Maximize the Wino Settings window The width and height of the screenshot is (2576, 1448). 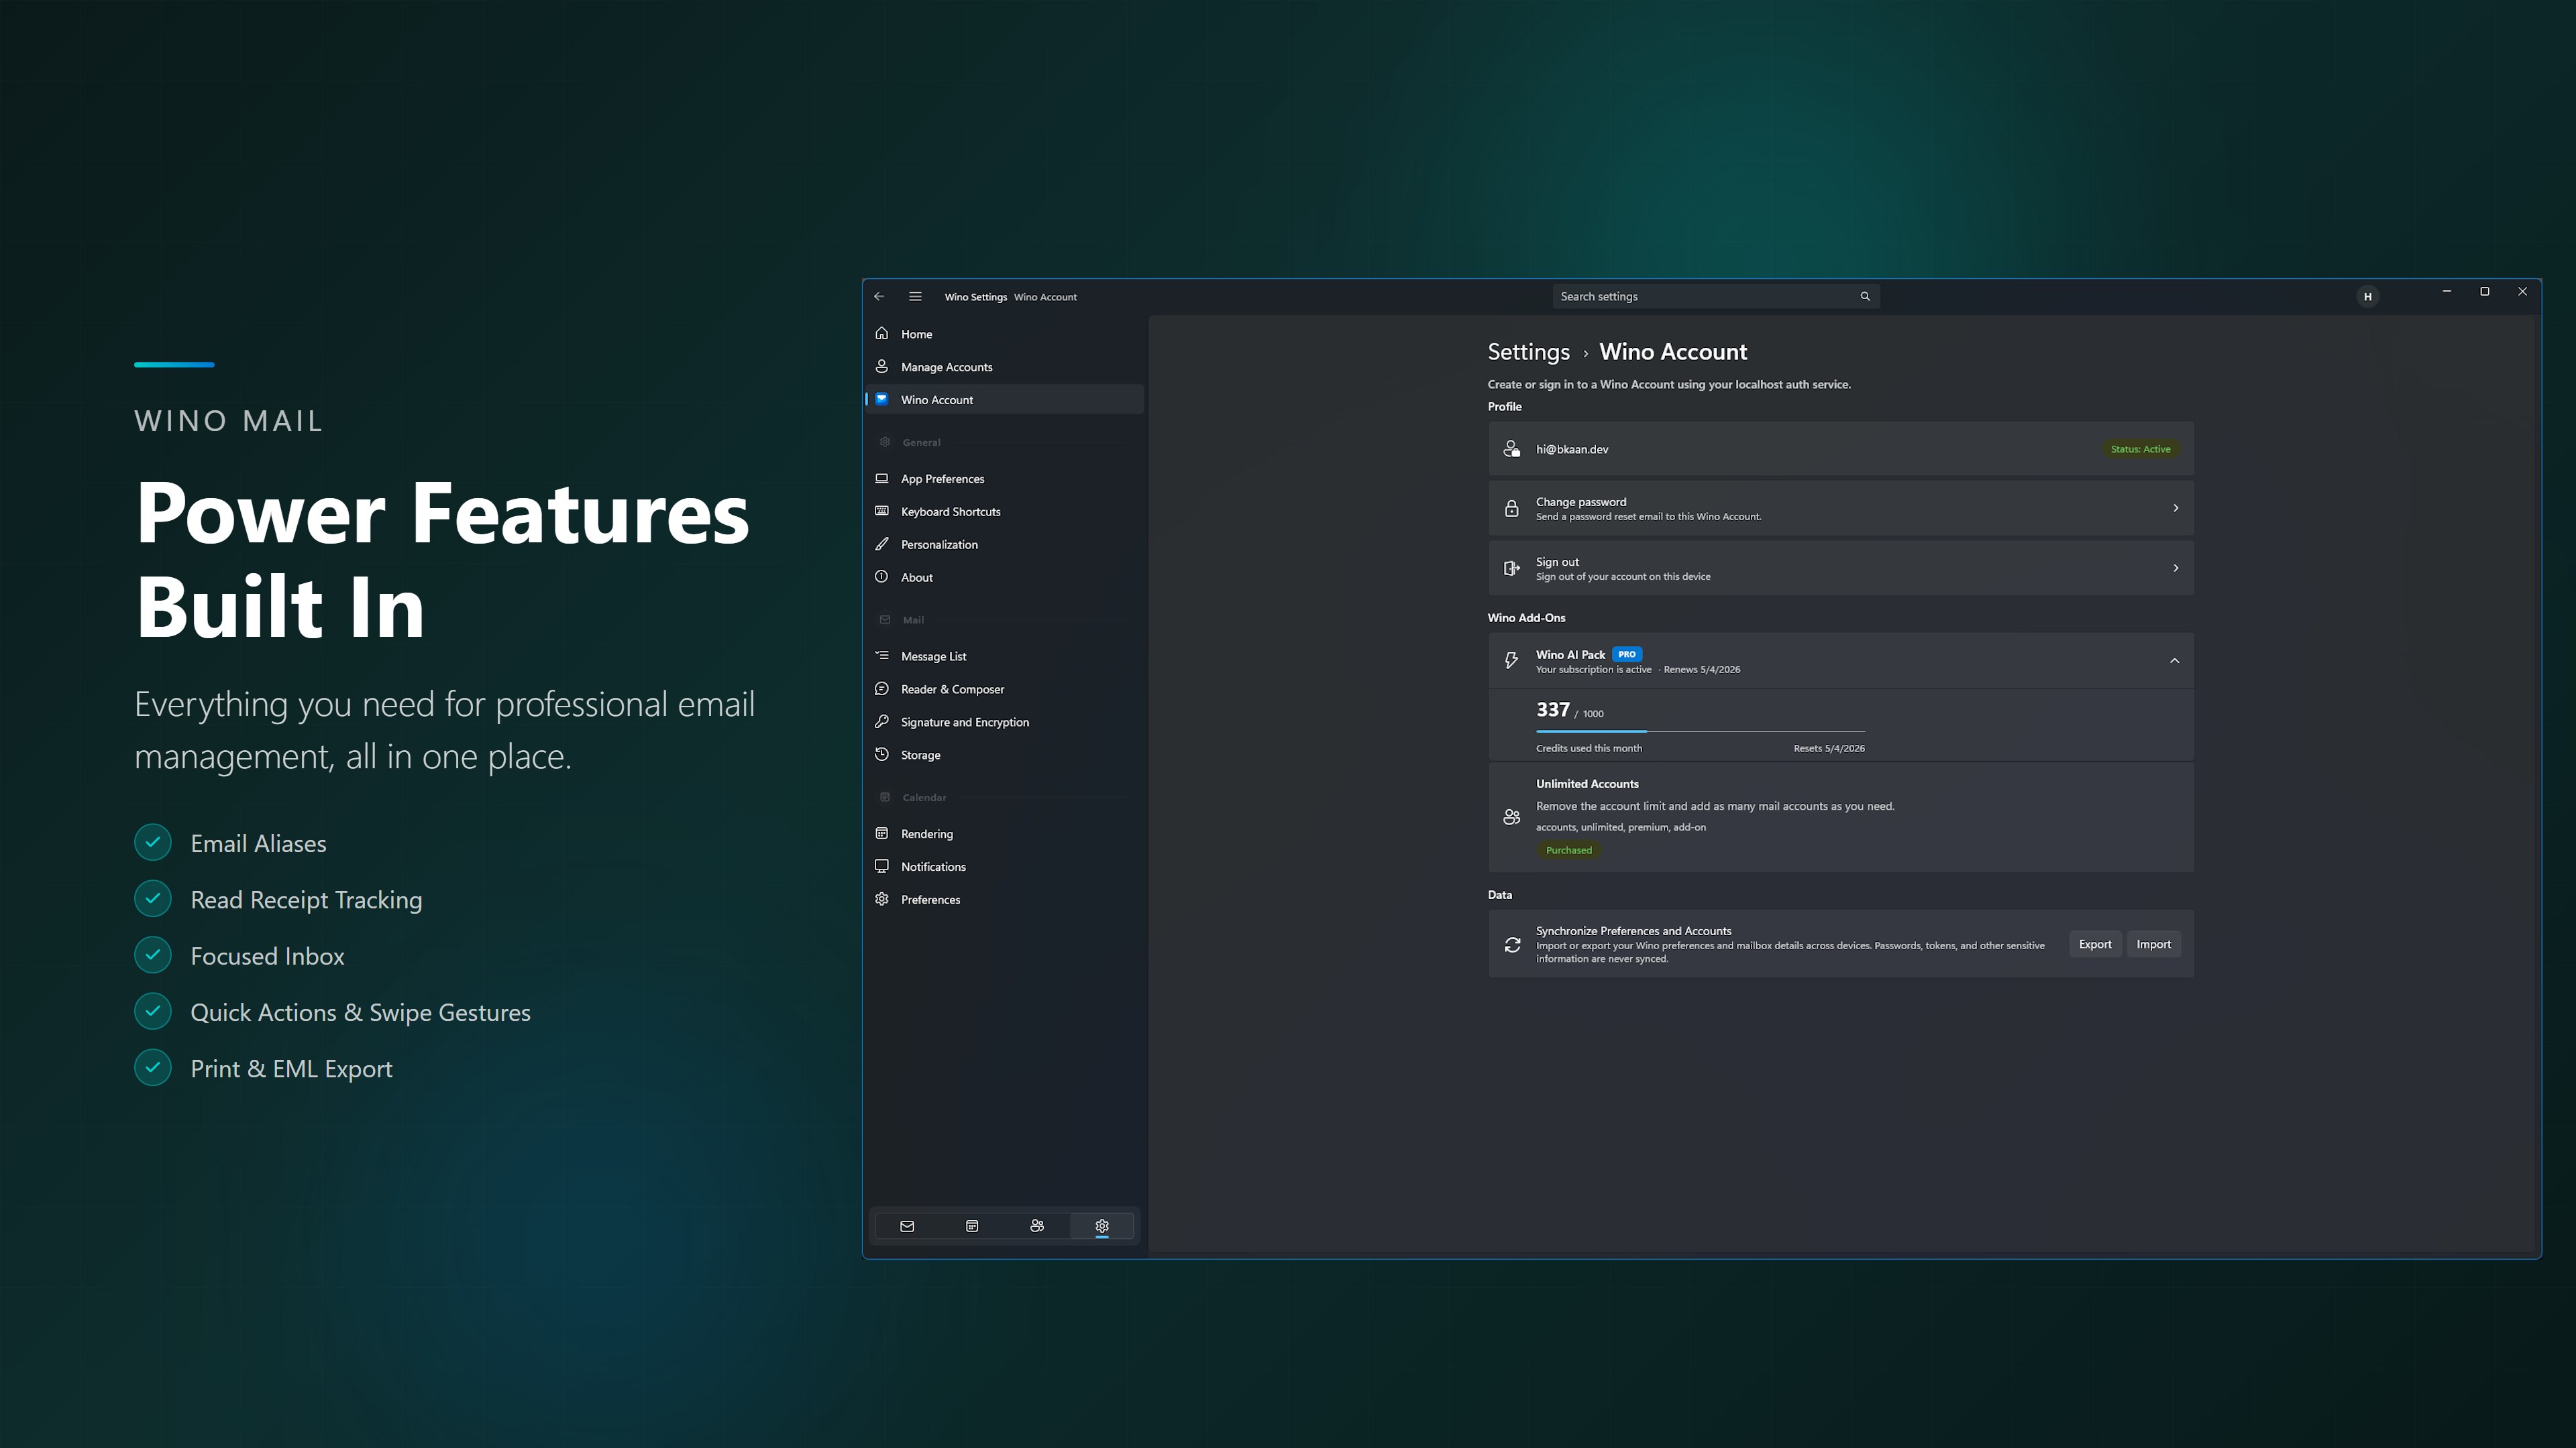click(x=2484, y=292)
